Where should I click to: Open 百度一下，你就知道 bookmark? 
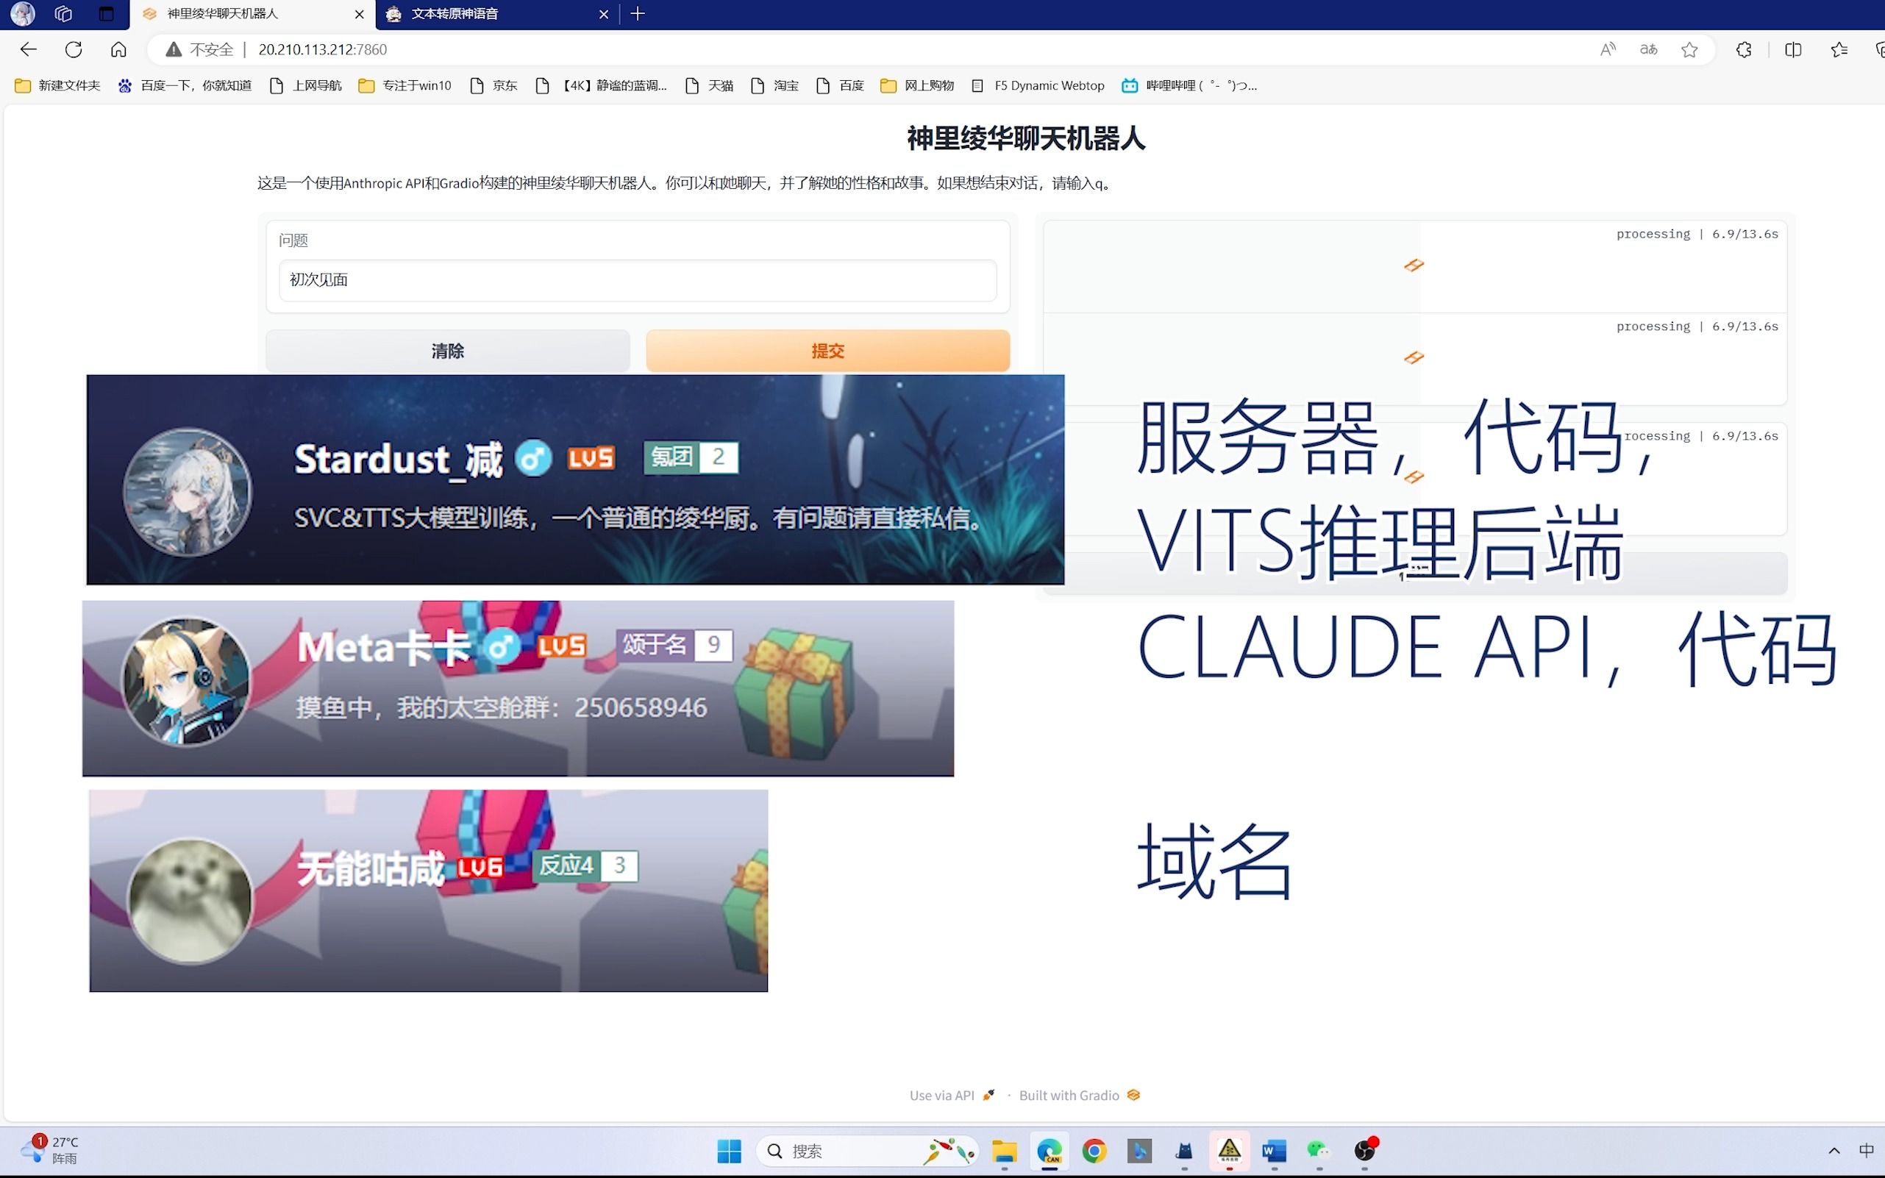[185, 86]
